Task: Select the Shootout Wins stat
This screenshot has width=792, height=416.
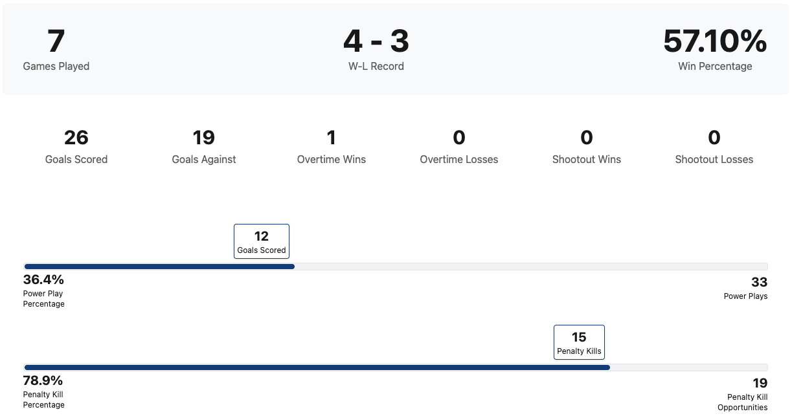Action: (x=587, y=146)
